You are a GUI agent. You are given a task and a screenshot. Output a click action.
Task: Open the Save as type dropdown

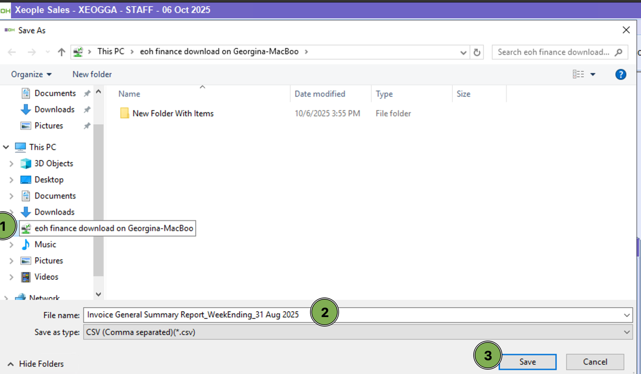point(358,332)
